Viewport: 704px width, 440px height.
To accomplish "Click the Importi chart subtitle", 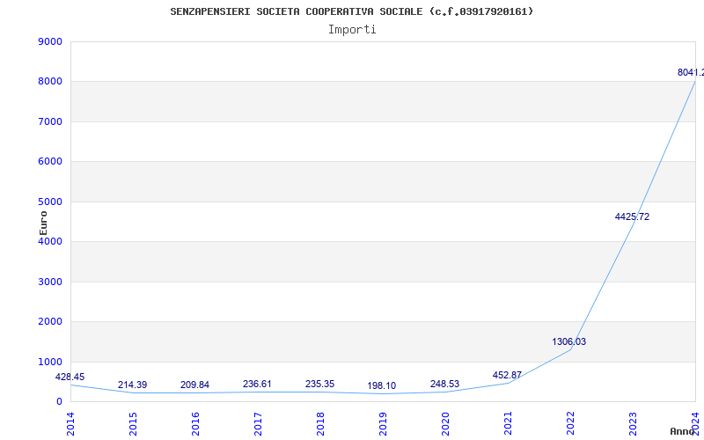I will pyautogui.click(x=352, y=30).
